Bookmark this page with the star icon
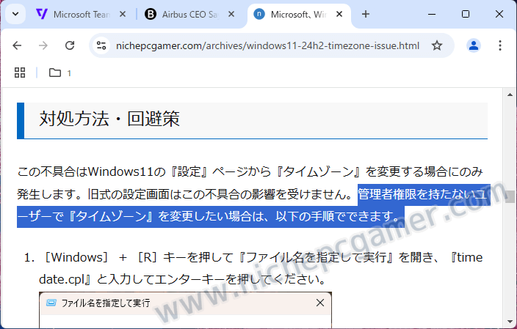The image size is (517, 329). [x=437, y=45]
